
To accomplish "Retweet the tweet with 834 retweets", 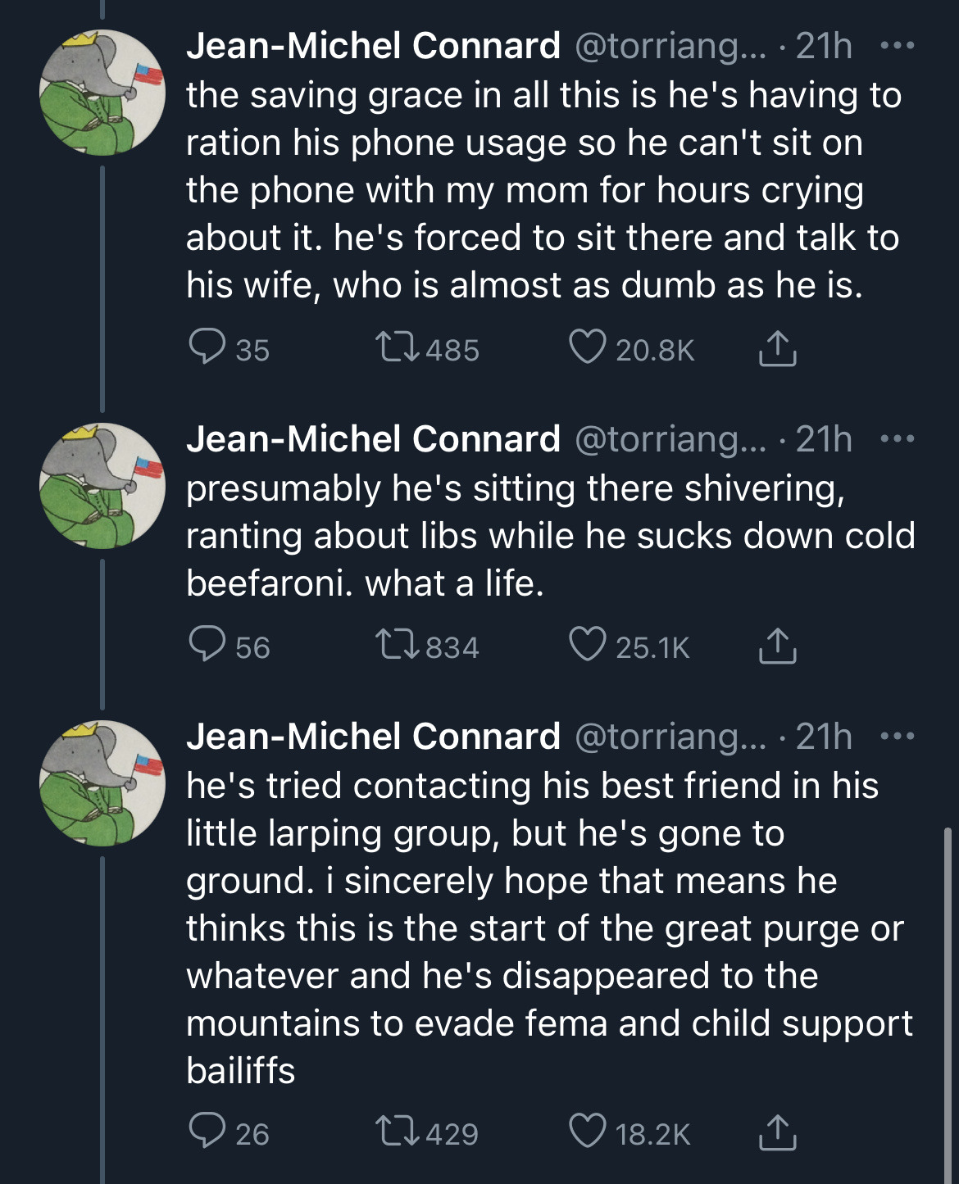I will click(x=398, y=645).
